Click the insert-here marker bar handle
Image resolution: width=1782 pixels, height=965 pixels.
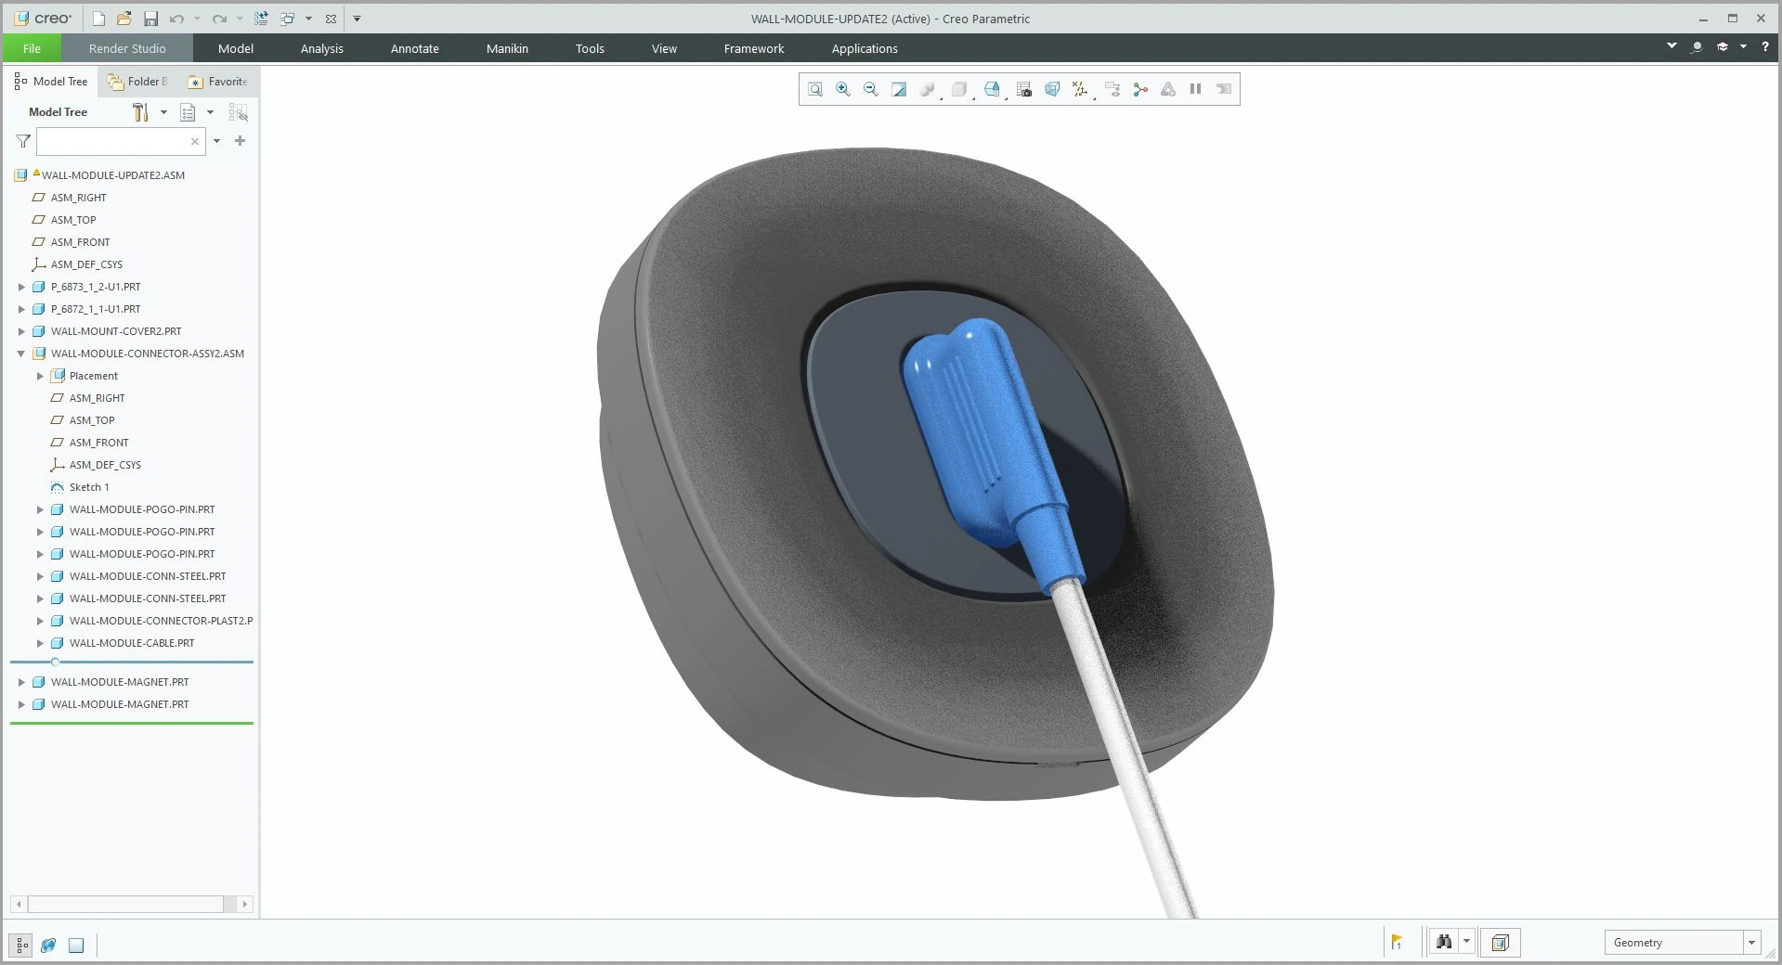coord(56,662)
